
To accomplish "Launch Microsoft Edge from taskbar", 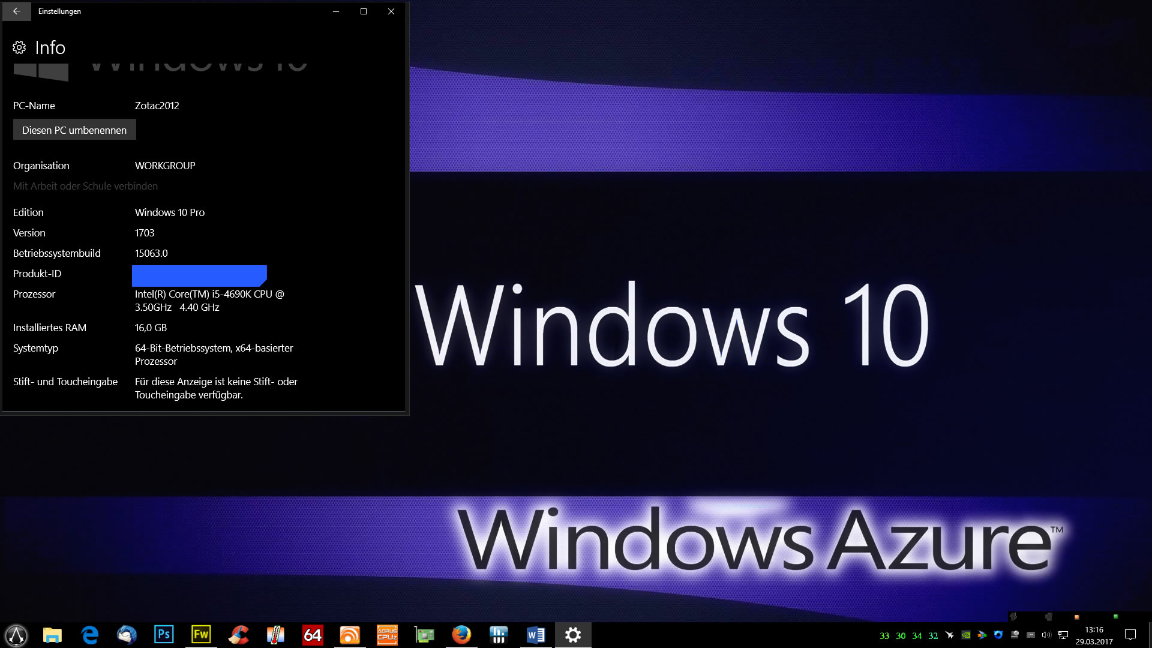I will click(x=89, y=635).
